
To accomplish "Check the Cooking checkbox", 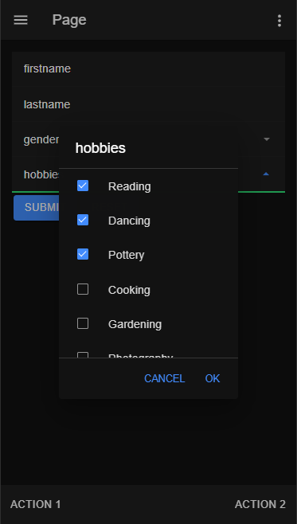I will coord(83,289).
